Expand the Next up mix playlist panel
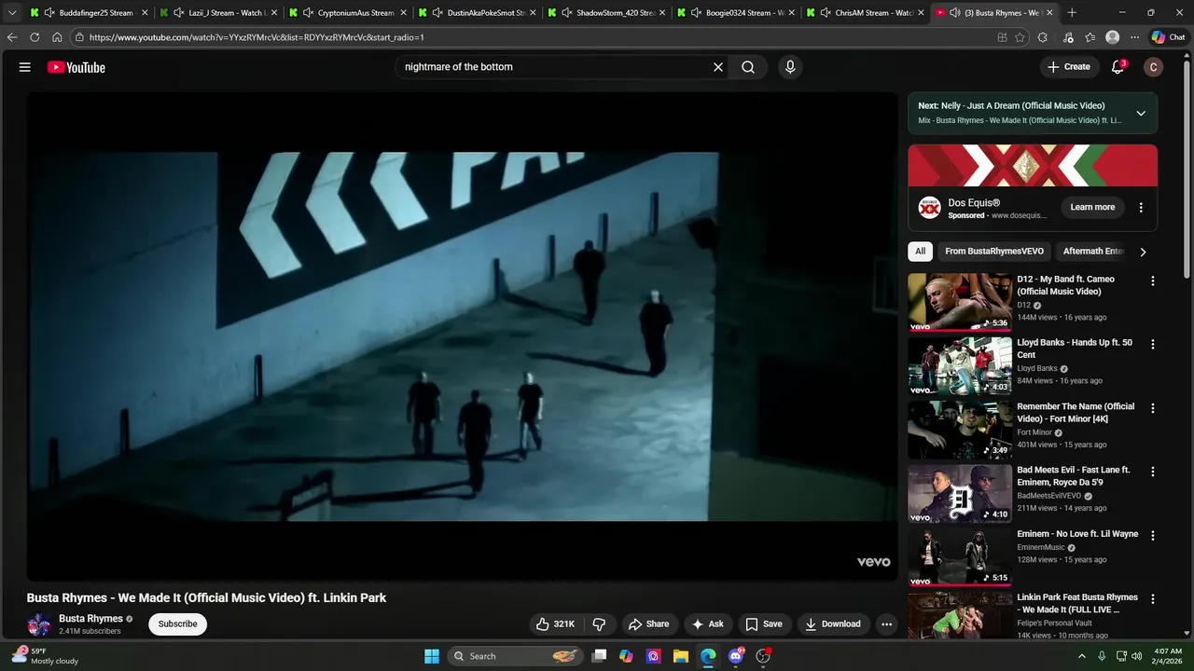The height and width of the screenshot is (671, 1194). [1141, 113]
